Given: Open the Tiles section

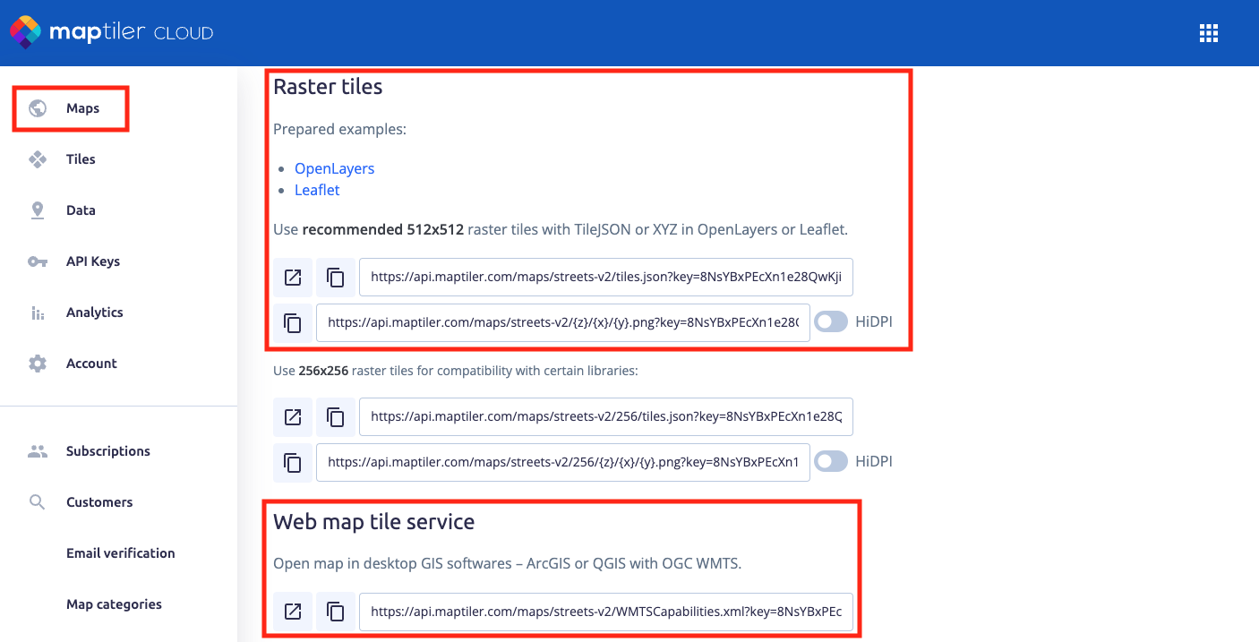Looking at the screenshot, I should (81, 159).
